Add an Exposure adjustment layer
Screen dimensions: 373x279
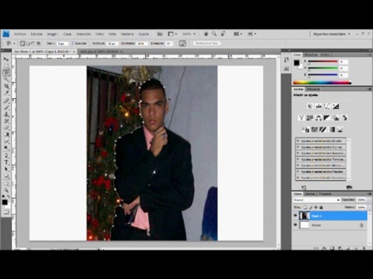pos(336,106)
